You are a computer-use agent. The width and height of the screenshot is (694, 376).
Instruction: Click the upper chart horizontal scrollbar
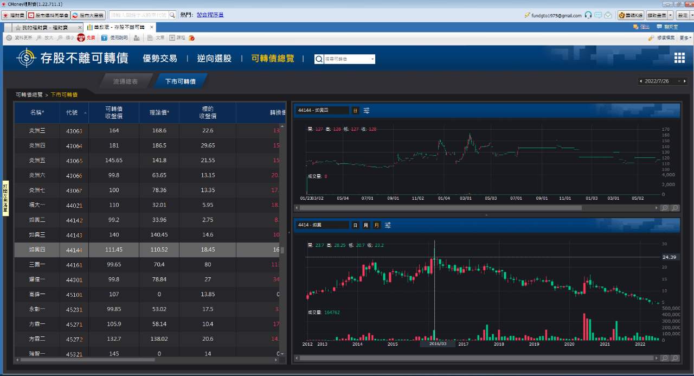pyautogui.click(x=440, y=208)
